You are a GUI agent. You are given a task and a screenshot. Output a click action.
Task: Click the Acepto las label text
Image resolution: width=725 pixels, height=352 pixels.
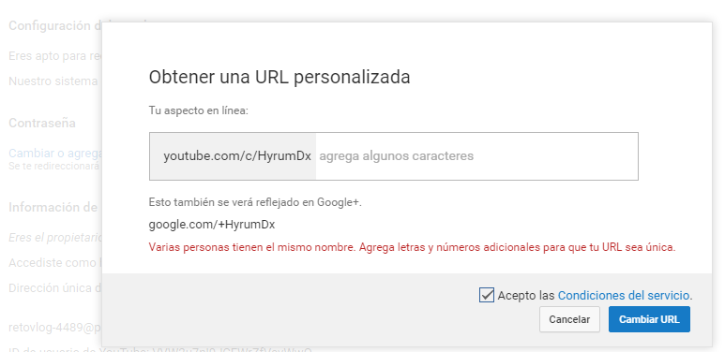(526, 295)
